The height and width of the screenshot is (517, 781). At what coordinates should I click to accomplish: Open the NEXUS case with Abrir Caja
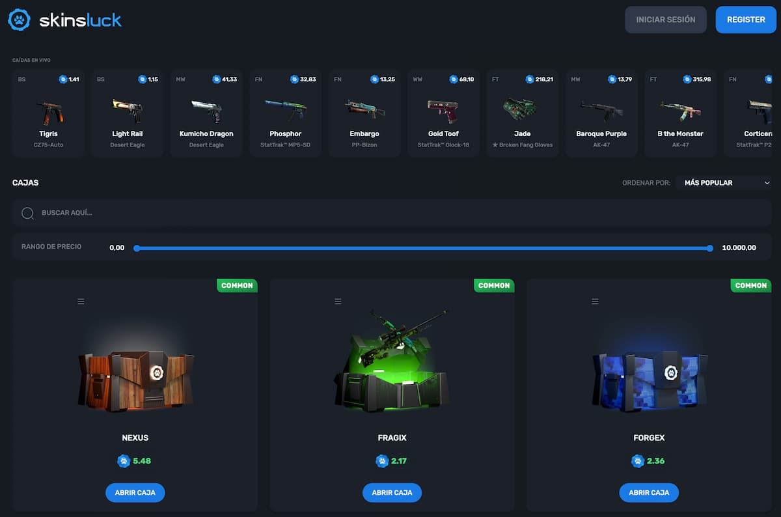click(x=135, y=493)
